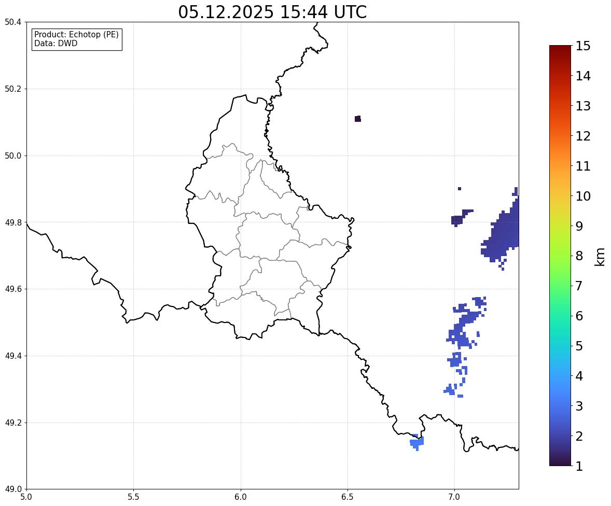Click the colorbar tick label 12
This screenshot has height=506, width=611.
[583, 136]
